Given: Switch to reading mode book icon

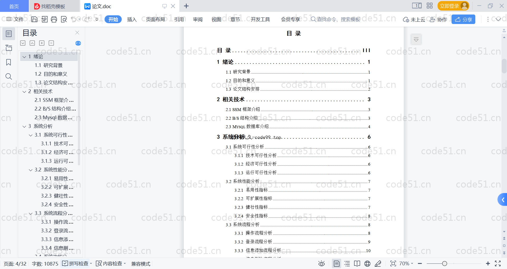Looking at the screenshot, I should pos(357,263).
